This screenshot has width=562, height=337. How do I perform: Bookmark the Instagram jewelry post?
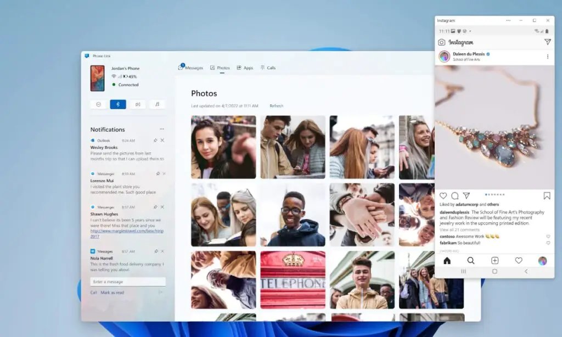(547, 196)
